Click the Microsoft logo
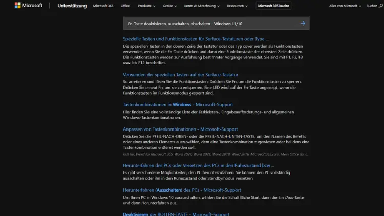This screenshot has width=384, height=216. pos(28,6)
